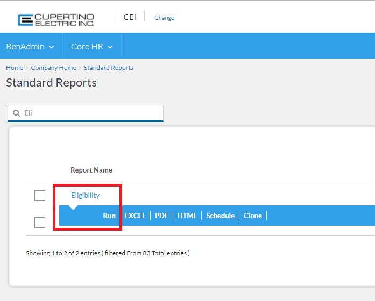View the report as HTML

tap(187, 216)
